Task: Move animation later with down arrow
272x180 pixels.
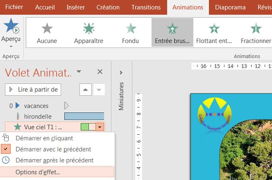Action: 99,90
